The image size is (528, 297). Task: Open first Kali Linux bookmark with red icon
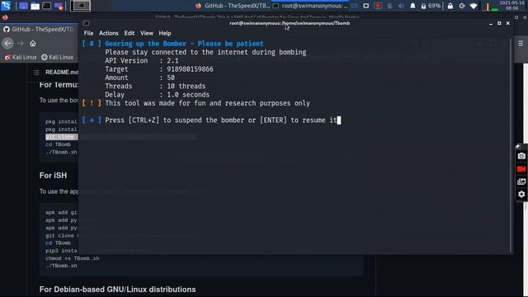[x=21, y=57]
